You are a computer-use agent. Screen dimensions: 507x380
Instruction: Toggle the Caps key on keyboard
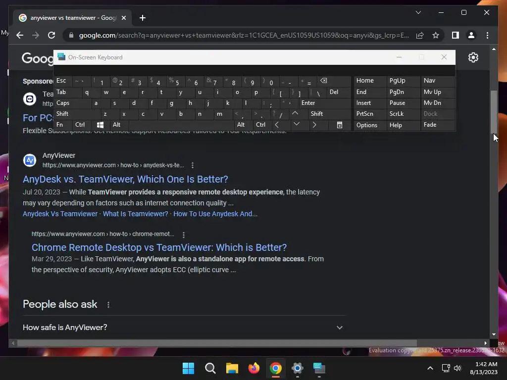[71, 103]
